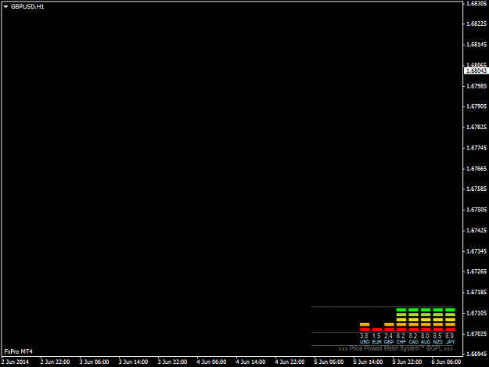This screenshot has width=489, height=367.
Task: Click the Price Powed Meter System caption
Action: point(395,348)
